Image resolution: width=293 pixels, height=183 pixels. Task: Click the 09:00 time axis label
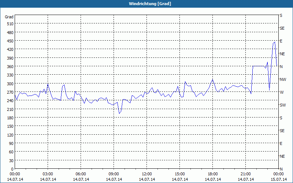(114, 174)
